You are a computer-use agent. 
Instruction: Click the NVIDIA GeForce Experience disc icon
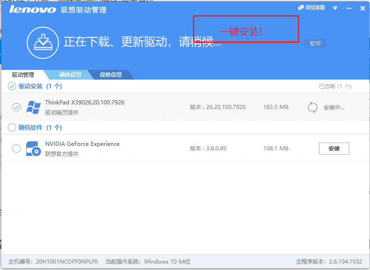point(34,149)
